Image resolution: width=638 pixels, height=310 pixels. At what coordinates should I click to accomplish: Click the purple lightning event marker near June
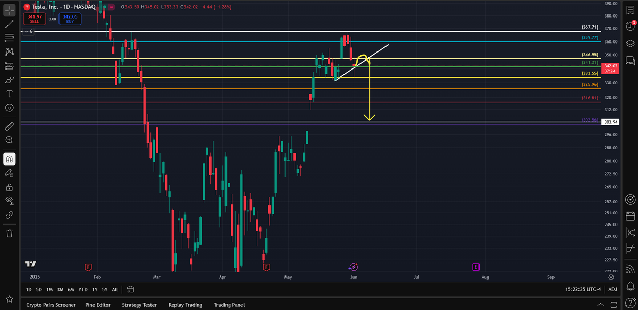click(x=353, y=266)
